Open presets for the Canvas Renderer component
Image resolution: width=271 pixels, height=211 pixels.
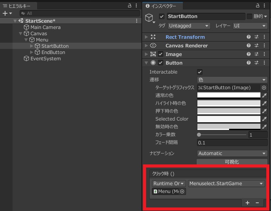point(257,45)
